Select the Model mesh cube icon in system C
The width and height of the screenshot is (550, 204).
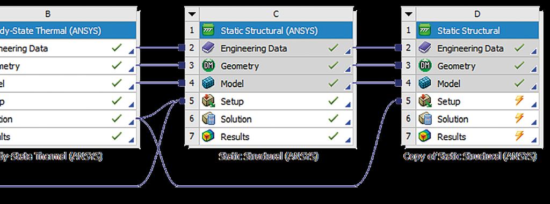tap(208, 84)
